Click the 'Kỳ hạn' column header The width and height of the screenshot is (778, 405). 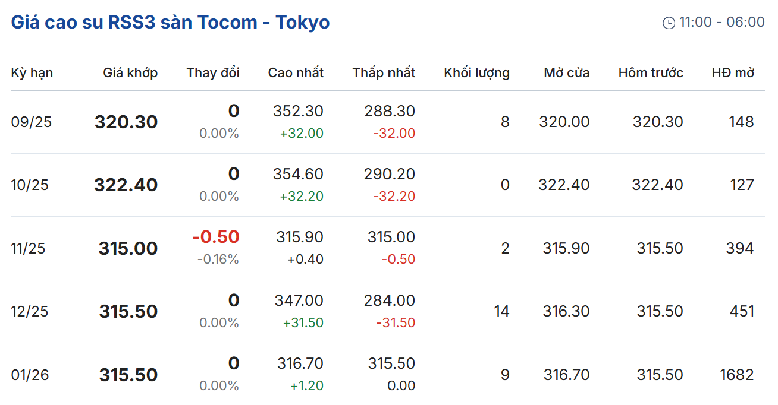pos(32,73)
